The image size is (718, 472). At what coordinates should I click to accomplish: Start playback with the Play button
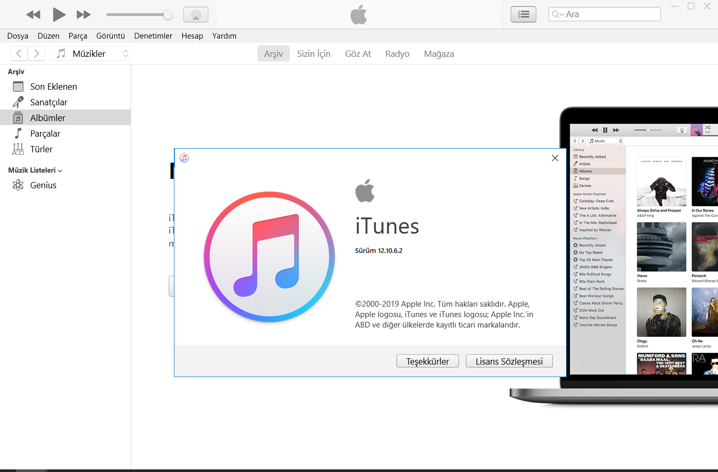tap(59, 15)
